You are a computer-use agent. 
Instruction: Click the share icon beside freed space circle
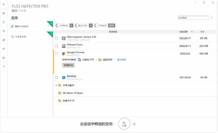pyautogui.click(x=134, y=124)
